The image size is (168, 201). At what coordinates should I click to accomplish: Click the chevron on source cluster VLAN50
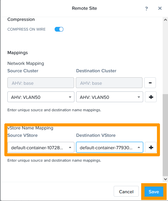click(x=70, y=97)
